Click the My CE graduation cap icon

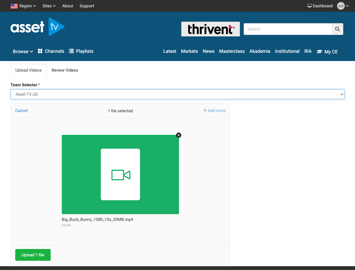pos(320,52)
